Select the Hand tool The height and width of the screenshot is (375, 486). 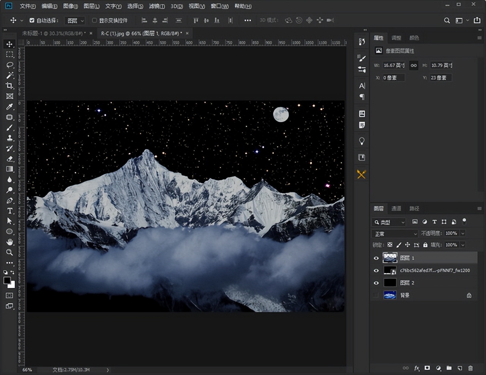tap(9, 242)
